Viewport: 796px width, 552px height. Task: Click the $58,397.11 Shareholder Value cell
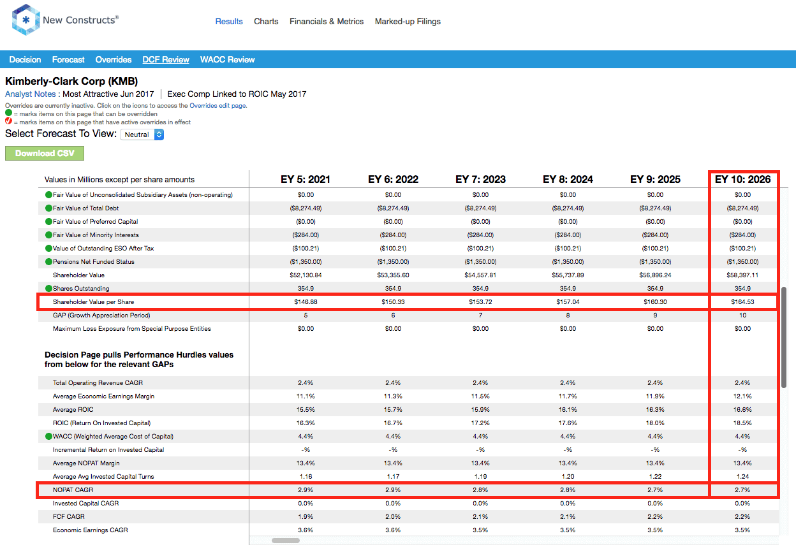742,275
